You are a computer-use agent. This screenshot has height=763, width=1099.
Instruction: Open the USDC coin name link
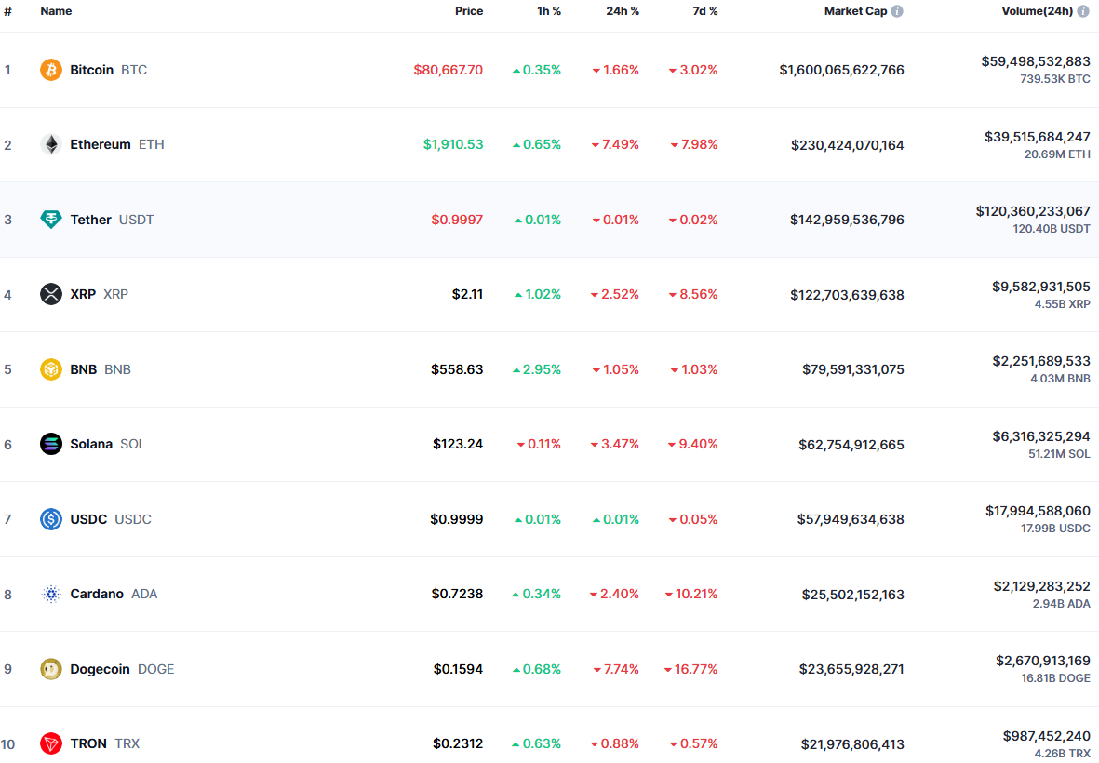pos(88,519)
